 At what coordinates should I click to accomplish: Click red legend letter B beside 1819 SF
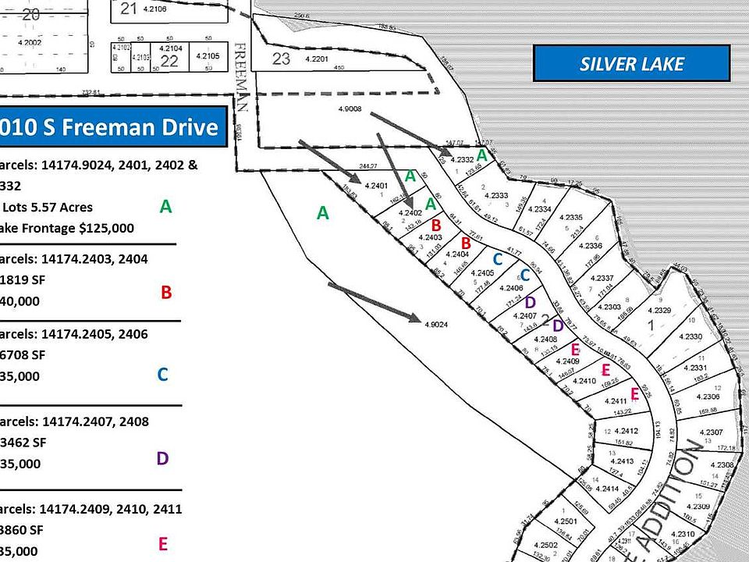(x=166, y=293)
